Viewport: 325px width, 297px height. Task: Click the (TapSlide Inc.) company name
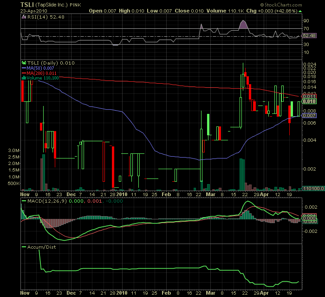(52, 5)
